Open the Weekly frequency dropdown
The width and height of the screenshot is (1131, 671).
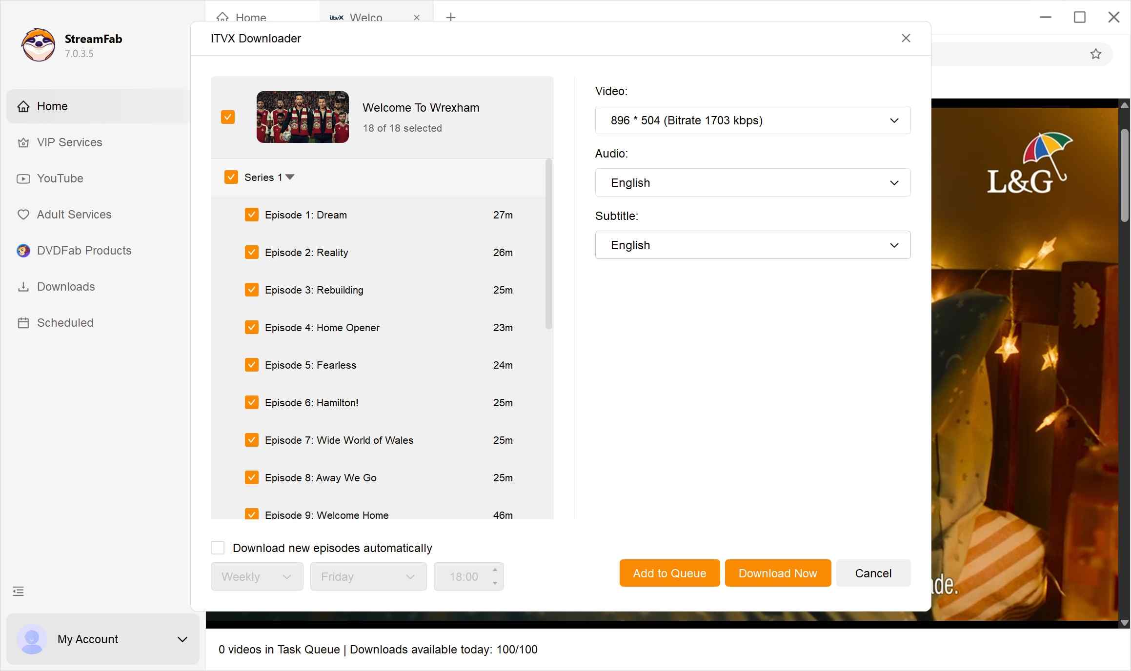tap(257, 576)
